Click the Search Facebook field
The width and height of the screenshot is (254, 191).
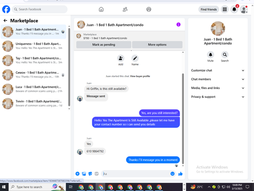click(40, 9)
